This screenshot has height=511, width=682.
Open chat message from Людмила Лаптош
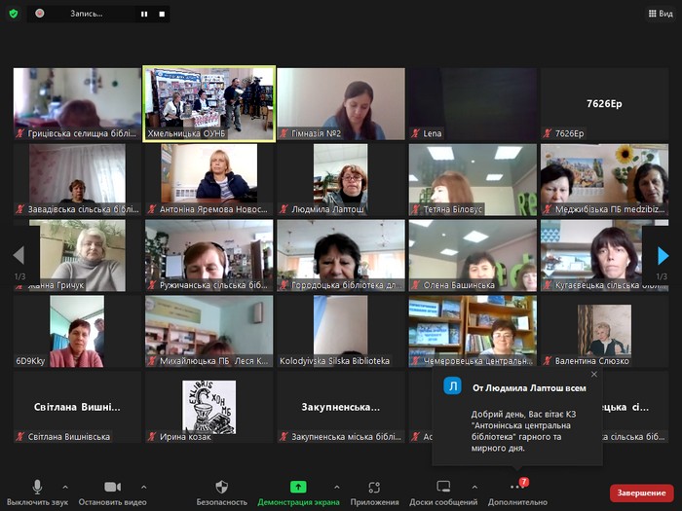[517, 416]
